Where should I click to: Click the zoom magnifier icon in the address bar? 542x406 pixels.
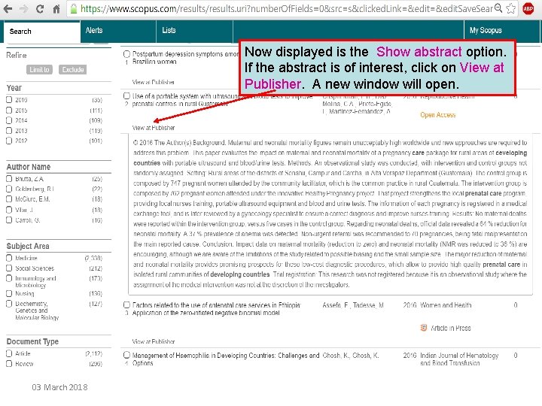click(498, 8)
